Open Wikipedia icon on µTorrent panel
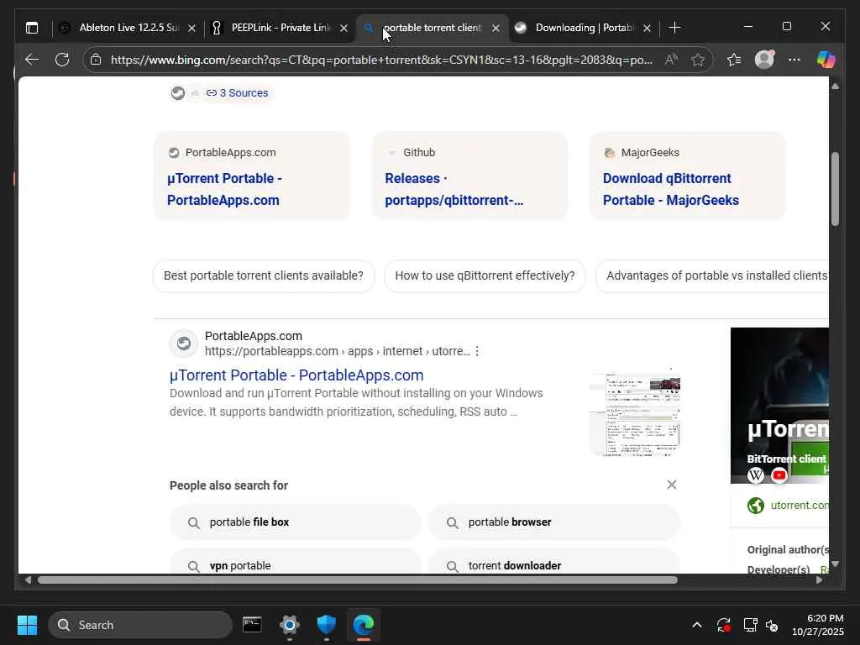 click(756, 475)
